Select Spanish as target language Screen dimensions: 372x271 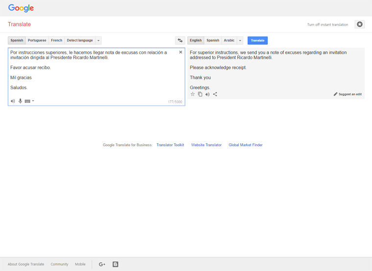click(x=213, y=40)
